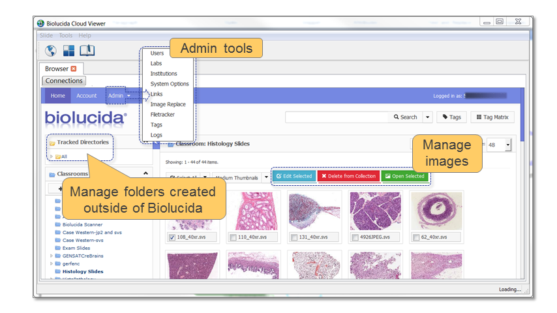Image resolution: width=557 pixels, height=313 pixels.
Task: Focus the search text field
Action: [x=337, y=117]
